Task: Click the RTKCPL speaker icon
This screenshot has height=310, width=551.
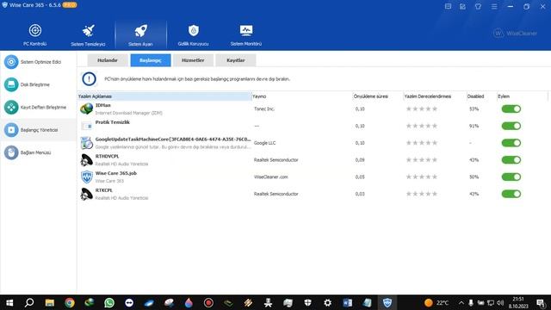Action: tap(86, 194)
